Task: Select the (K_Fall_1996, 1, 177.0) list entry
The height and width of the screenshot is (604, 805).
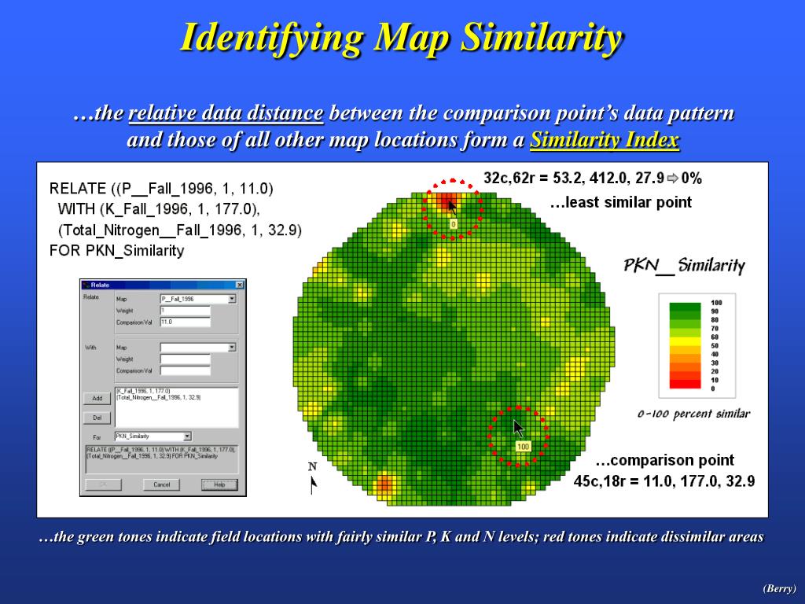Action: pos(143,392)
